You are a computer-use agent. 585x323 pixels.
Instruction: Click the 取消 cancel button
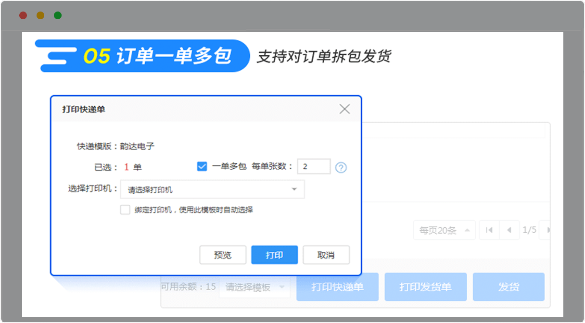click(326, 255)
